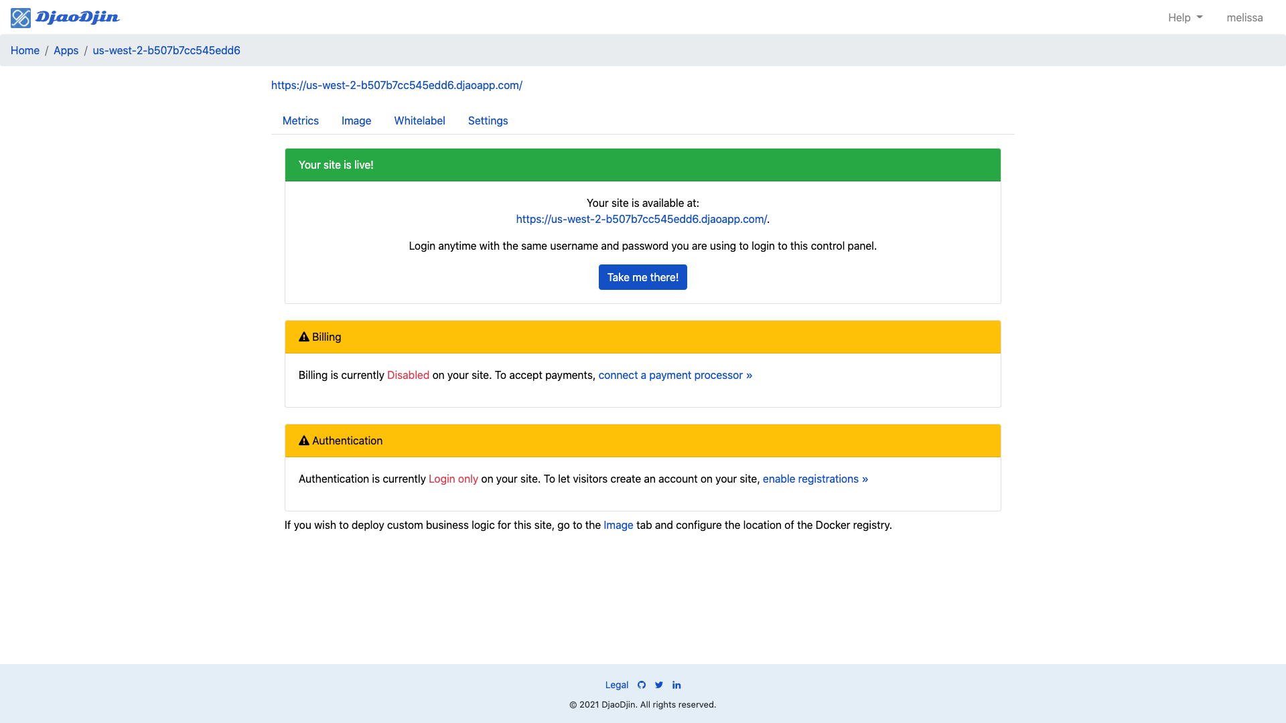Click the us-west-2-b507b7cc545edd6 breadcrumb
The image size is (1286, 723).
[x=166, y=50]
